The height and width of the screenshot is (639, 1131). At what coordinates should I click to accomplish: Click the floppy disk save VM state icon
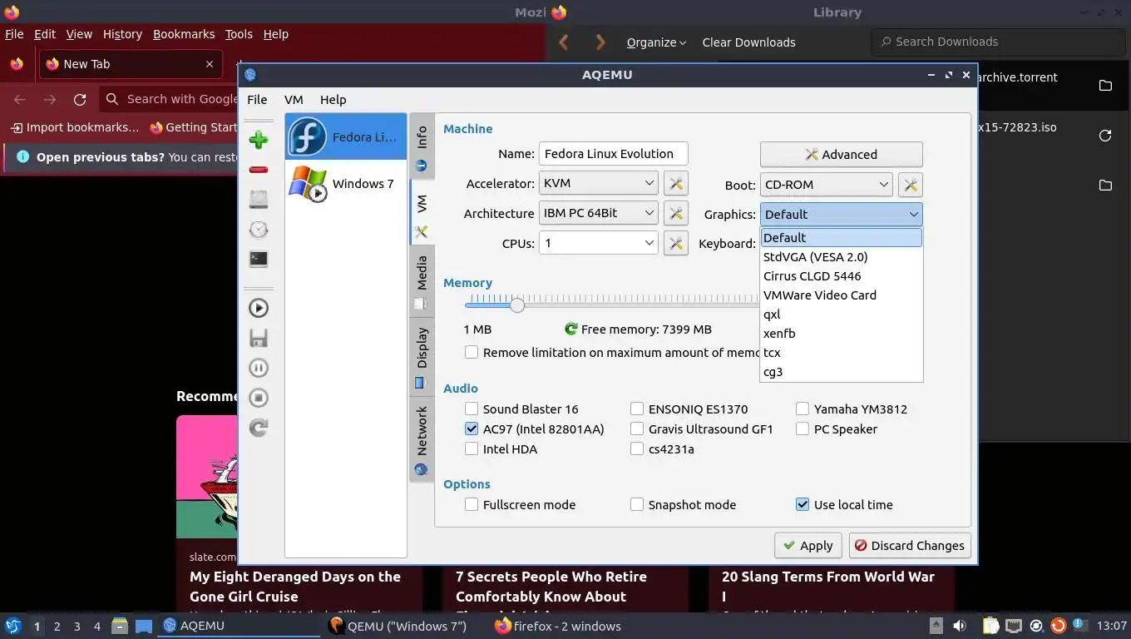tap(259, 338)
